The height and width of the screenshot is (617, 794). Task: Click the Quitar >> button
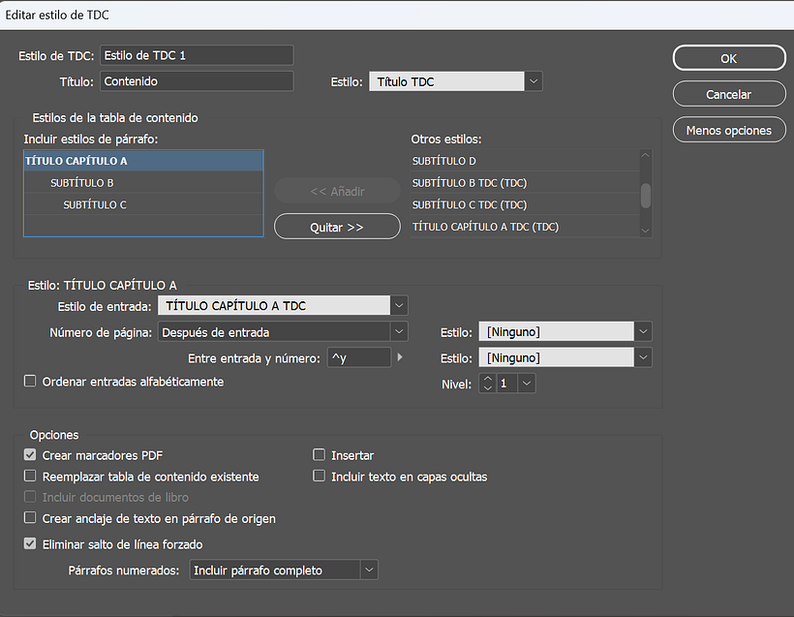[337, 227]
